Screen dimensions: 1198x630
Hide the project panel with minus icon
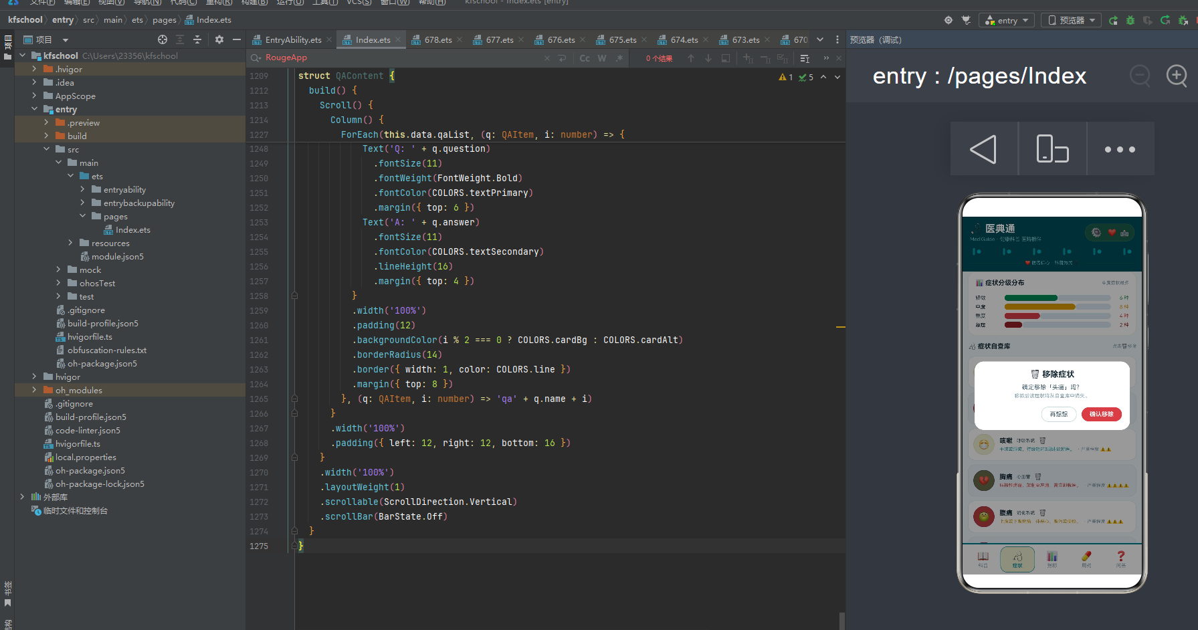click(x=237, y=39)
